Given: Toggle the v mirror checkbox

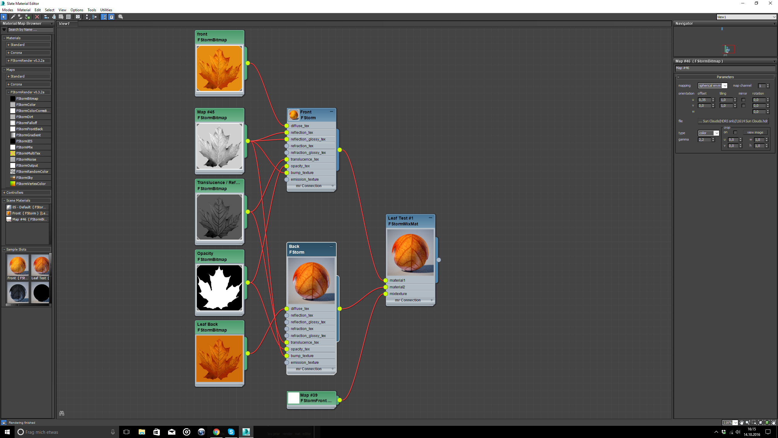Looking at the screenshot, I should click(743, 106).
